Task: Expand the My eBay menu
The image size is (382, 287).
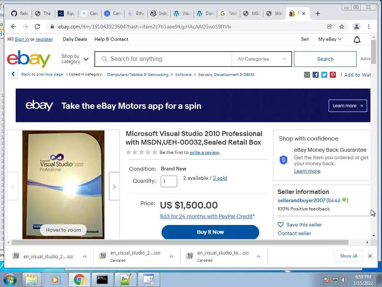Action: 330,39
